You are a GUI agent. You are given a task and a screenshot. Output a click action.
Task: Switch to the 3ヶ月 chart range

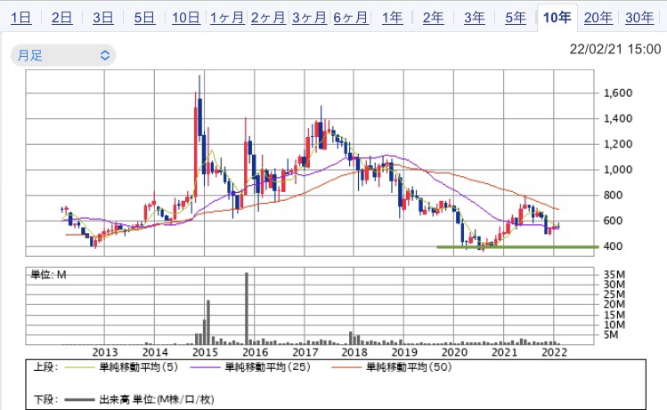point(310,18)
